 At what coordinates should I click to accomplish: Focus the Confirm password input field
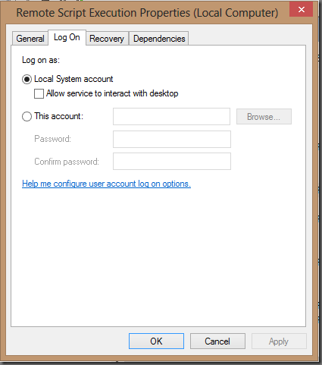[172, 161]
